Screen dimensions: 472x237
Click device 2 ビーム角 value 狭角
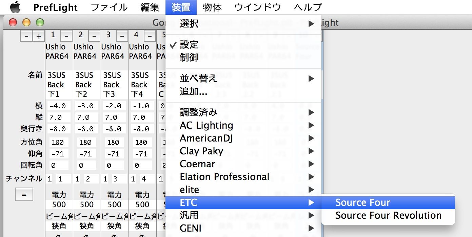[87, 225]
